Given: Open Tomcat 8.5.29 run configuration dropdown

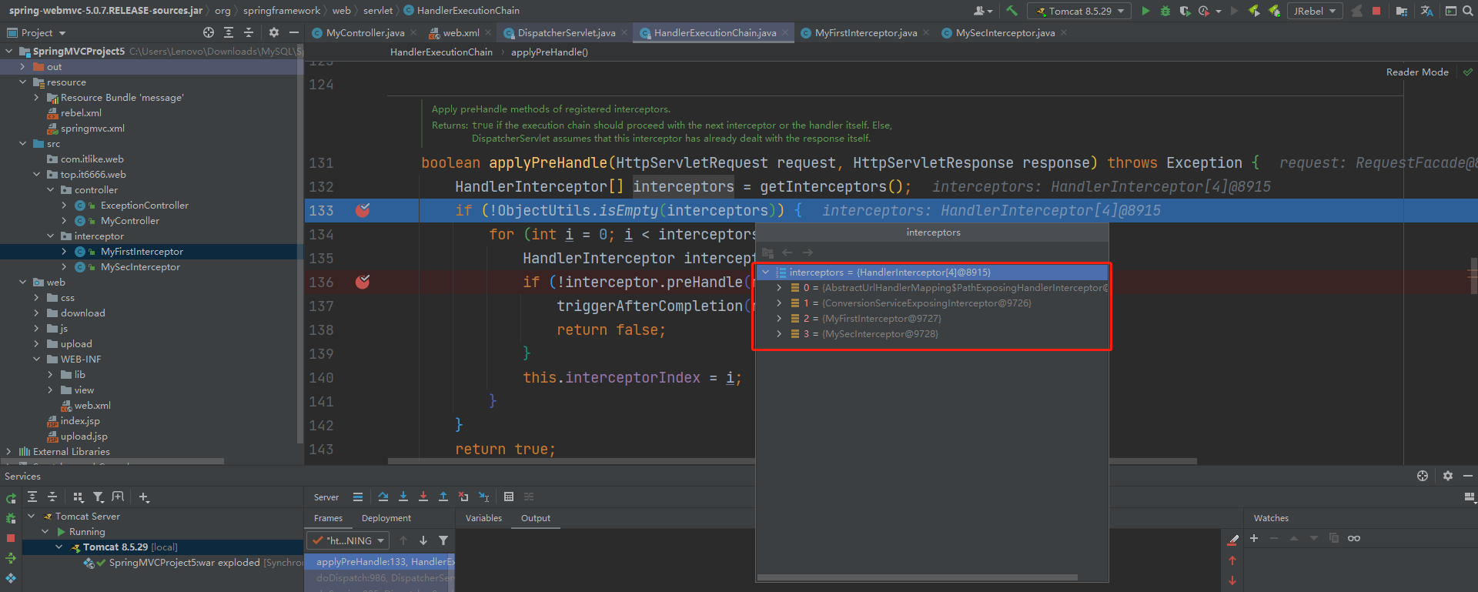Looking at the screenshot, I should [x=1080, y=11].
